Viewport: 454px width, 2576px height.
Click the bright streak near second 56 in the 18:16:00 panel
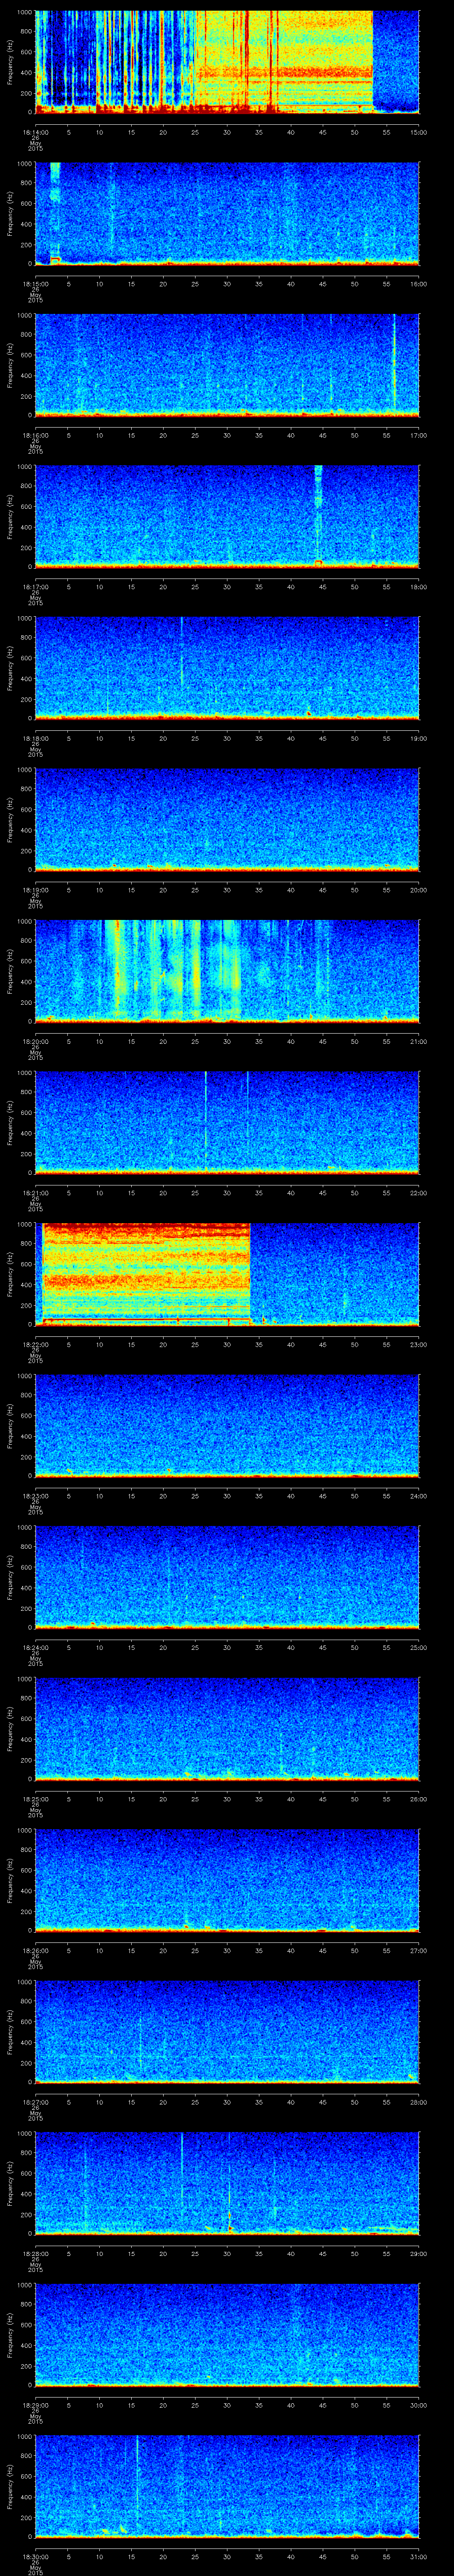tap(394, 362)
